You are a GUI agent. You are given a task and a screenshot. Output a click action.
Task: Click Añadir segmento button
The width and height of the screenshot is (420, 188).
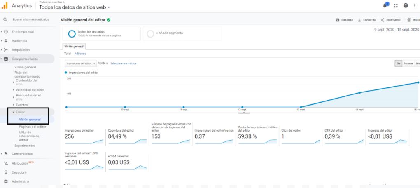[170, 33]
